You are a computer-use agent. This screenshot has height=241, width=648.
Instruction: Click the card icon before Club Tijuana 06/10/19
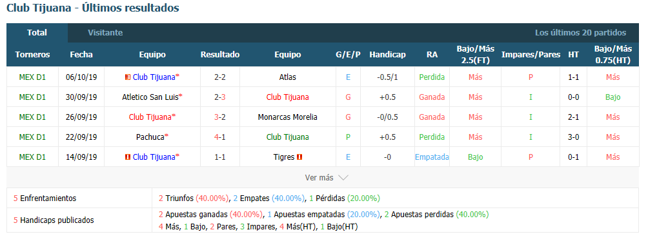point(127,77)
